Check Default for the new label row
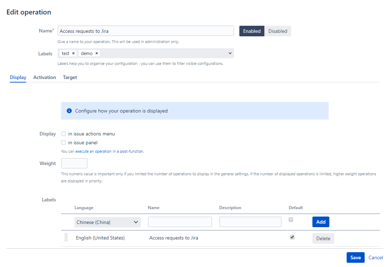Screen dimensions: 389x267 click(x=291, y=219)
